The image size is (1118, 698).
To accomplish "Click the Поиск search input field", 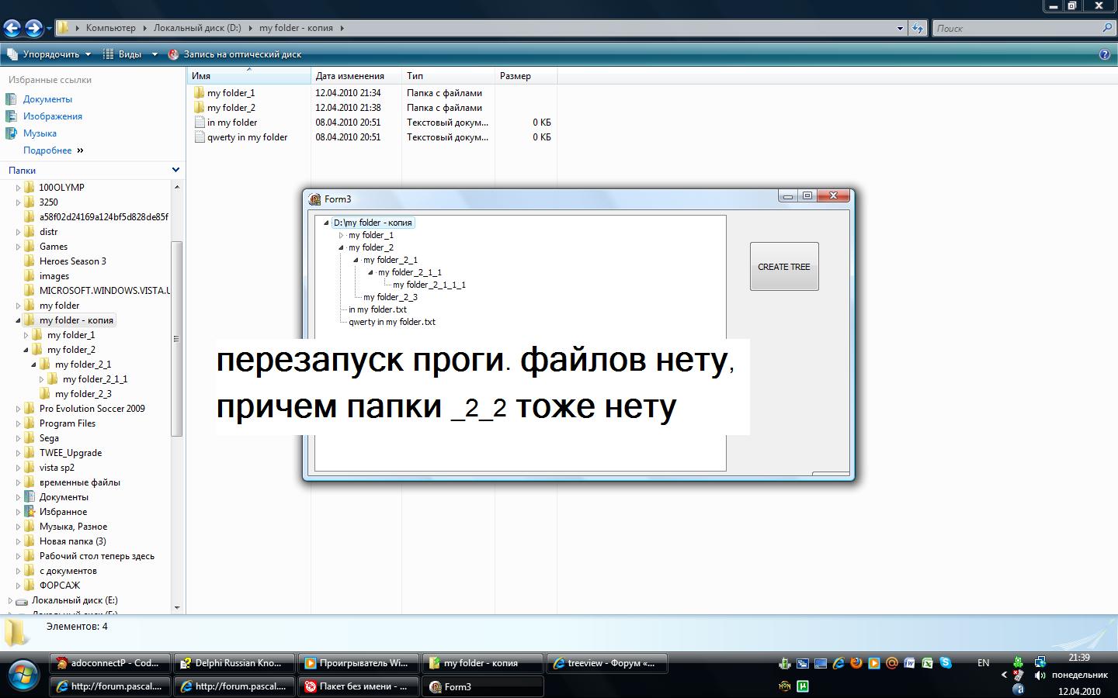I will tap(1016, 28).
